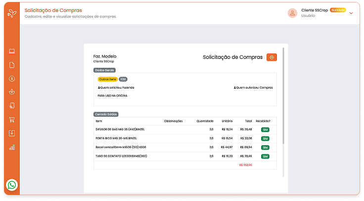Toggle SIM status for DIFUSOR DE GAS item
This screenshot has width=364, height=201.
pyautogui.click(x=265, y=130)
